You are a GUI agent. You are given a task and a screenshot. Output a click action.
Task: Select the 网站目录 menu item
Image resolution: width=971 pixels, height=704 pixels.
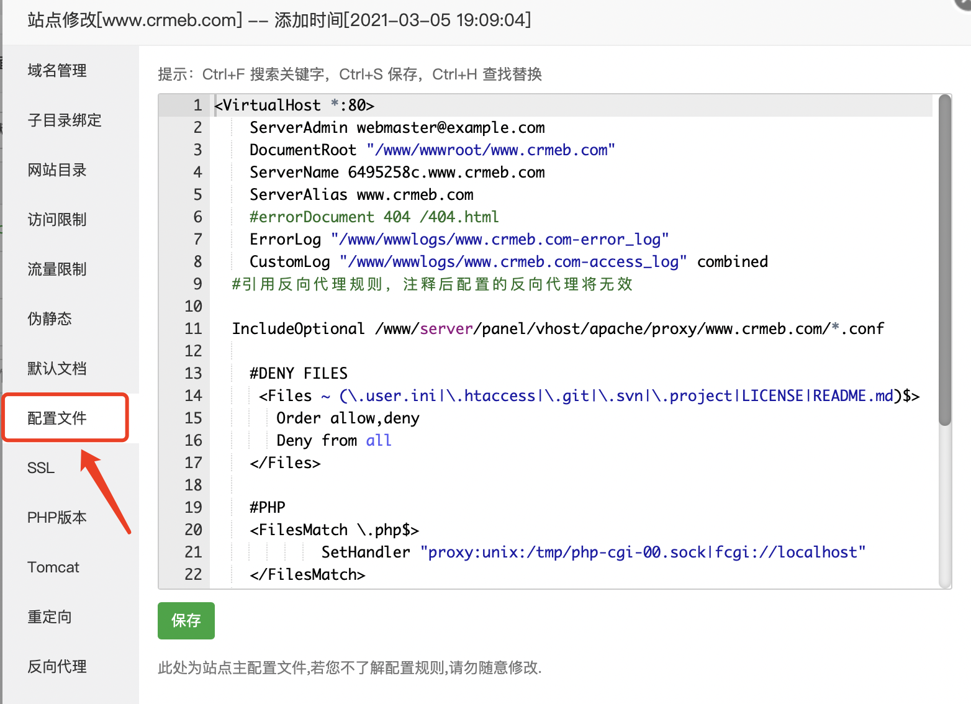point(57,170)
